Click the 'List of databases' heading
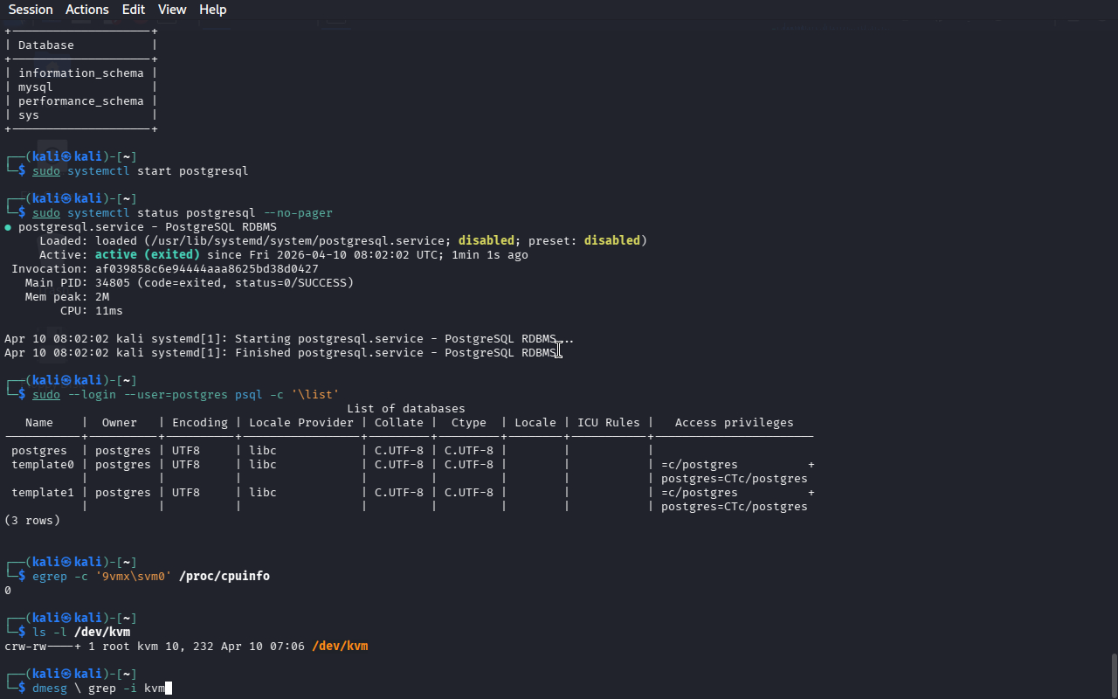 pyautogui.click(x=405, y=409)
